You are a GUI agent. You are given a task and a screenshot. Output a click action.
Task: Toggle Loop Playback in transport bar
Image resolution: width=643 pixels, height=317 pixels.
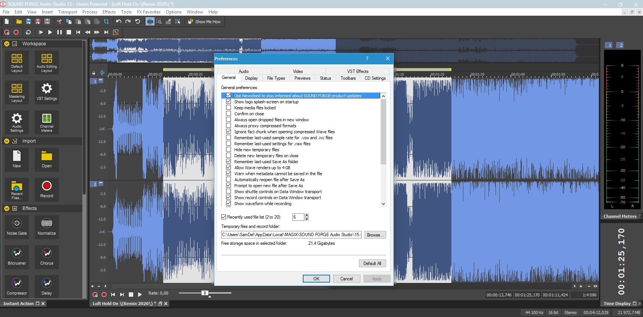click(28, 32)
